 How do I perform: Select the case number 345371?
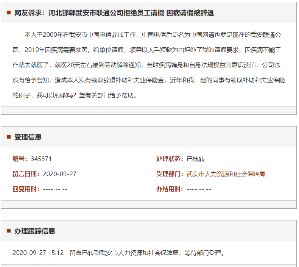41,159
